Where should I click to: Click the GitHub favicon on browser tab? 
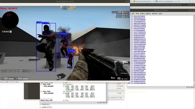[x=156, y=2]
